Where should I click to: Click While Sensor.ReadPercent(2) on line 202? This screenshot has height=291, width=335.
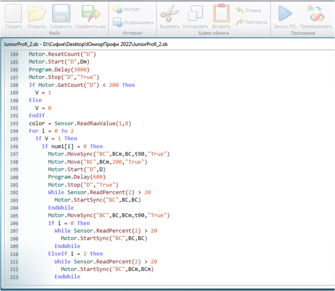pos(99,192)
